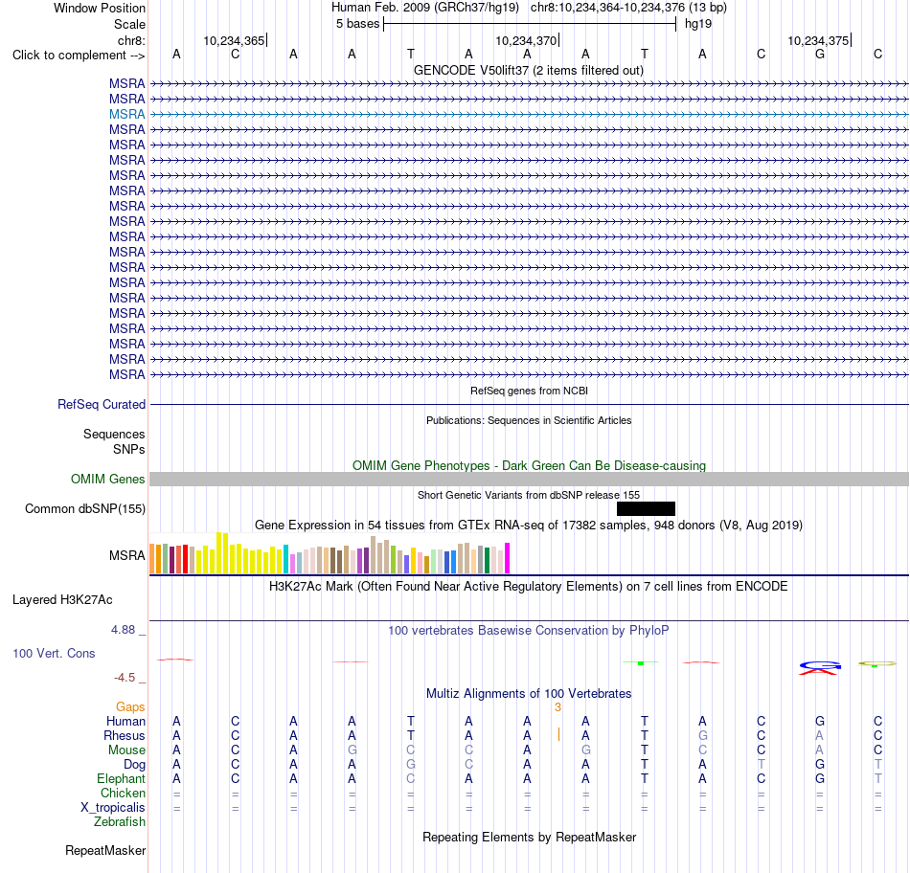Image resolution: width=910 pixels, height=873 pixels.
Task: Click the RepeatMasker track label
Action: [x=105, y=850]
